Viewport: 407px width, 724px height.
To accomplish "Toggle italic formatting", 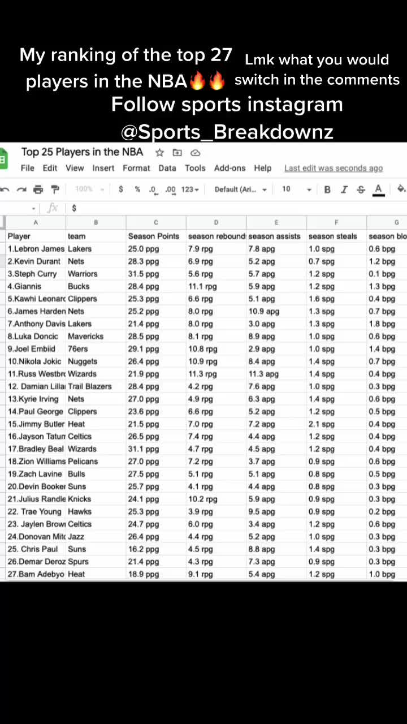I will (344, 189).
